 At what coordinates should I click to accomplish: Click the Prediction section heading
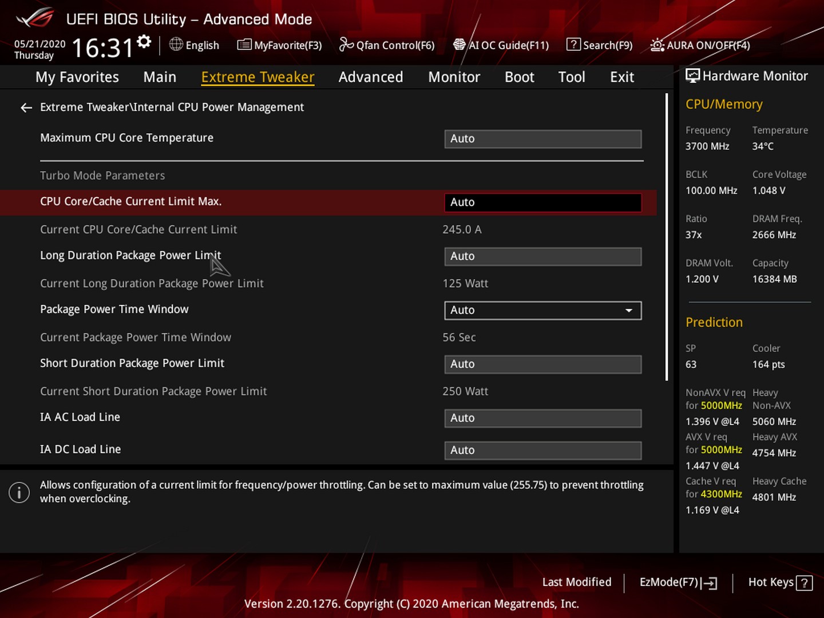click(714, 322)
